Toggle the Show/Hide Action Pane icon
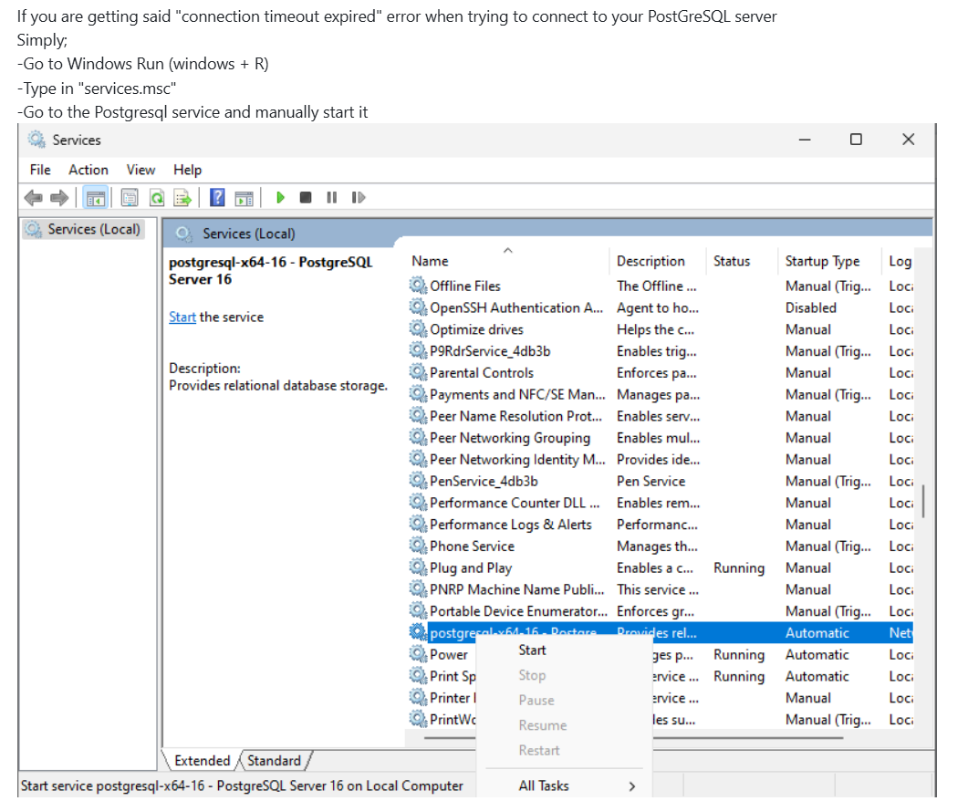 244,197
